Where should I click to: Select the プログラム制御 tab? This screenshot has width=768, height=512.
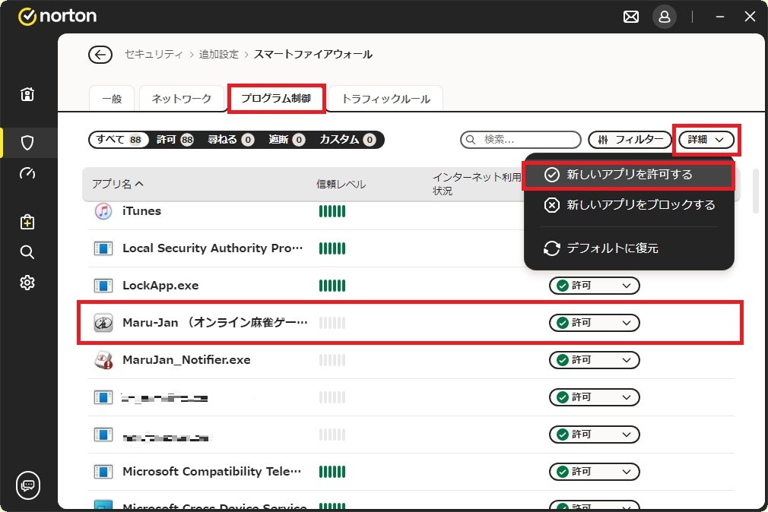coord(276,99)
